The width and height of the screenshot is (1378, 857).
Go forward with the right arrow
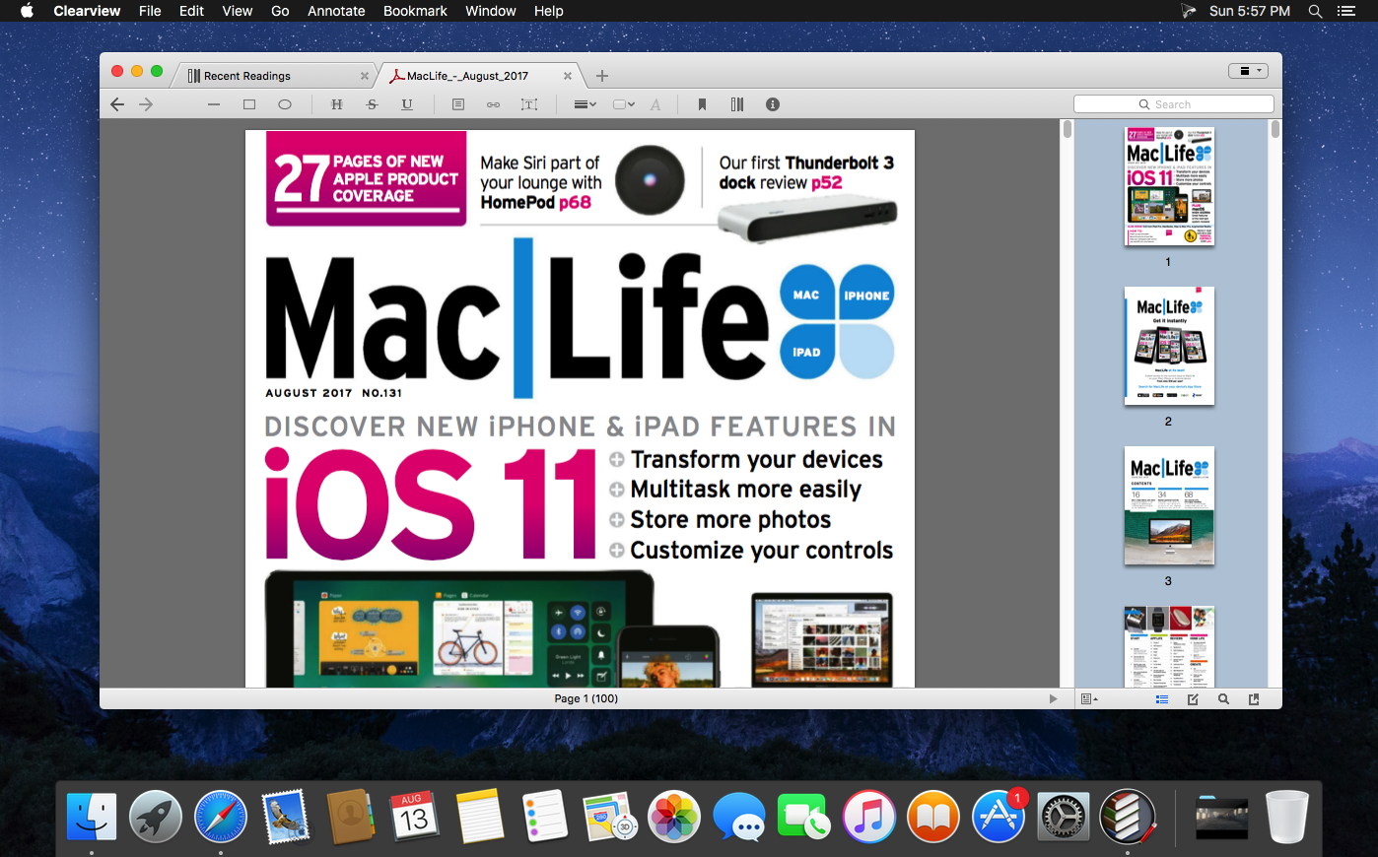click(146, 104)
